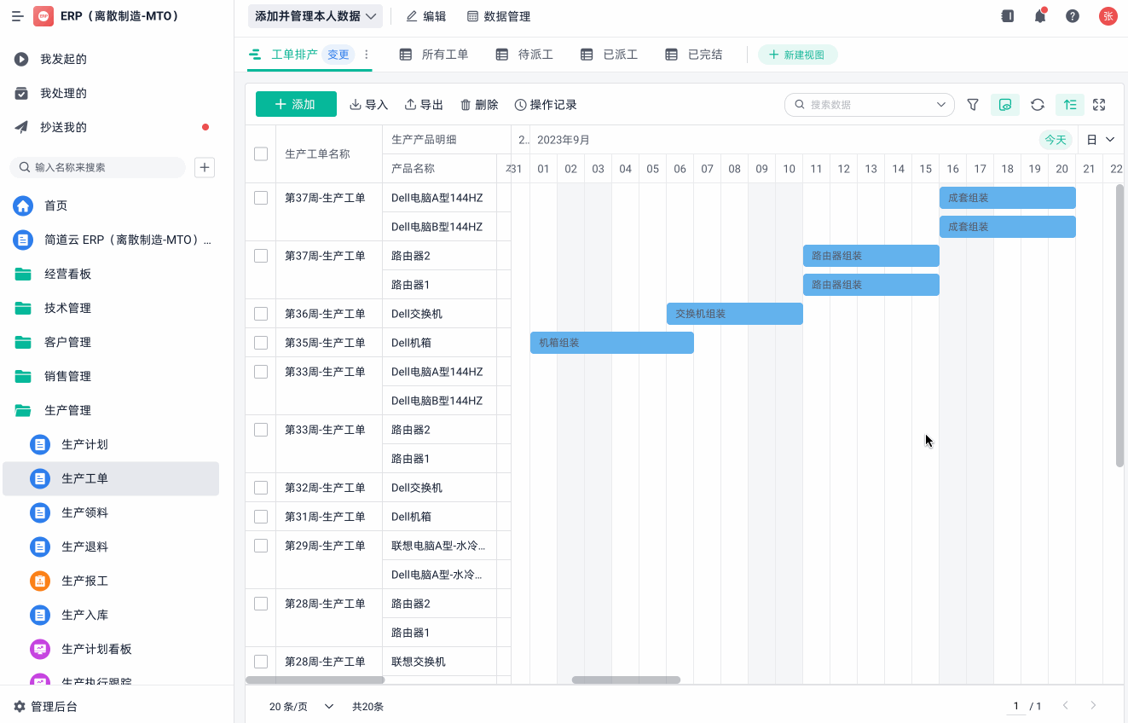Click the 添加 button
1128x723 pixels.
coord(296,104)
